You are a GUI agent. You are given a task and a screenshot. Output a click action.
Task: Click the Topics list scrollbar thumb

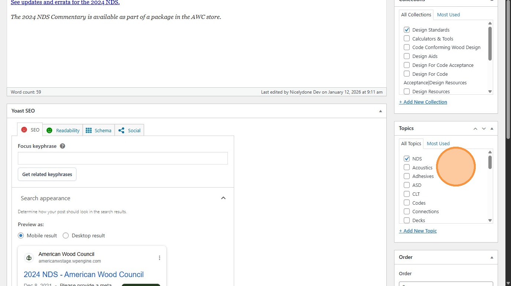tap(490, 162)
